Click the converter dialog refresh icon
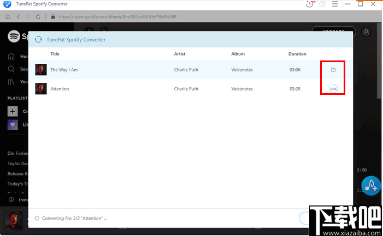The height and width of the screenshot is (236, 383). pos(38,39)
